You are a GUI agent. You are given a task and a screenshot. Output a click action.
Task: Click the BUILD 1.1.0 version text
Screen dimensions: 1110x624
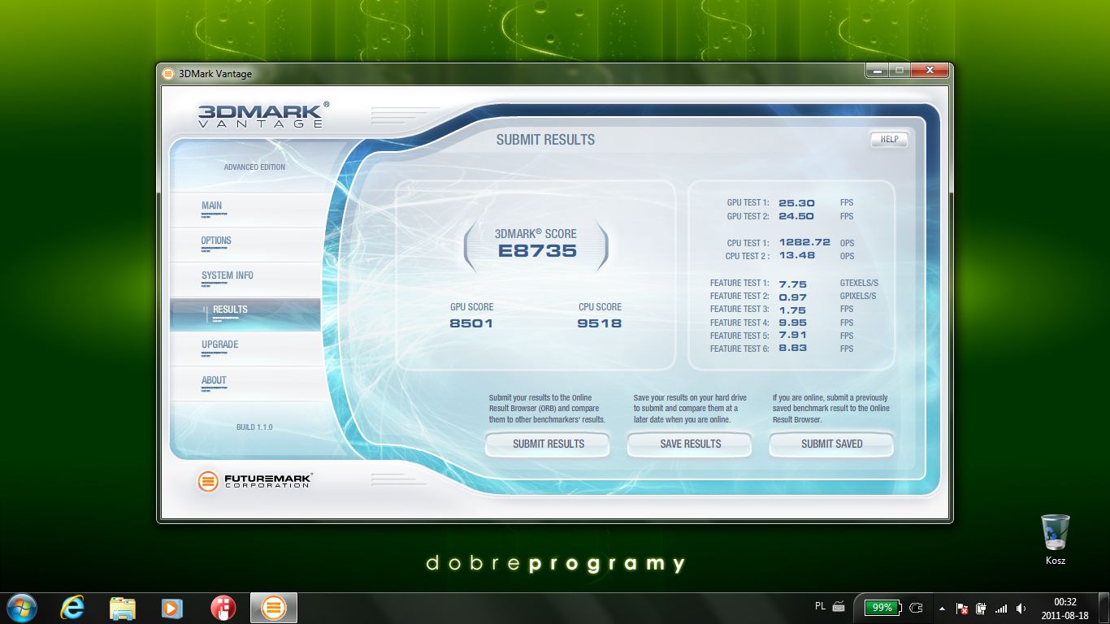coord(254,427)
